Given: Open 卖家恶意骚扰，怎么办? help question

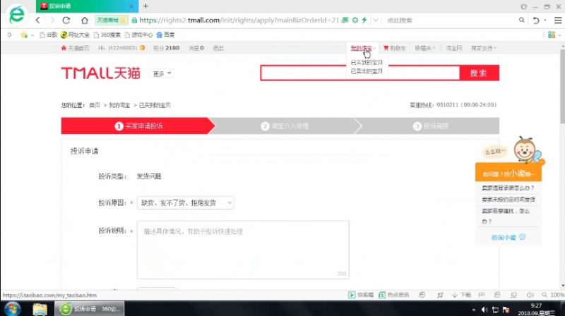Looking at the screenshot, I should (506, 216).
